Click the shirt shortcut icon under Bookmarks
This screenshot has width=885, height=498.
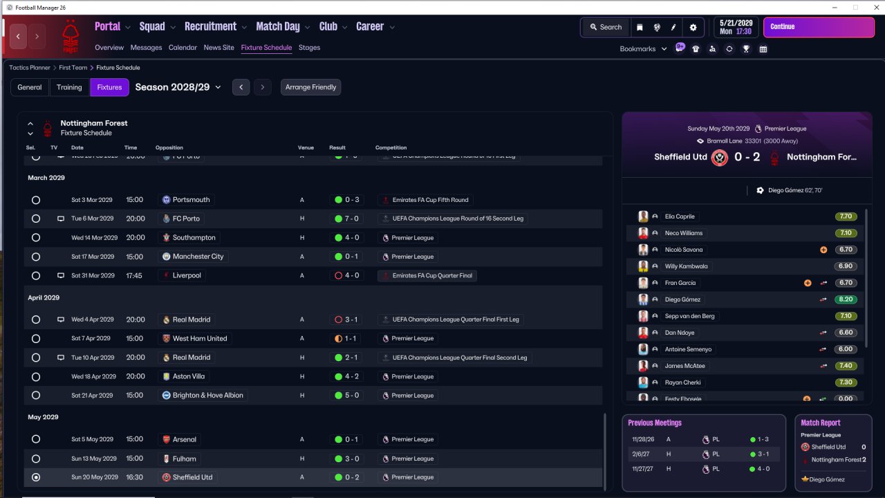[696, 49]
